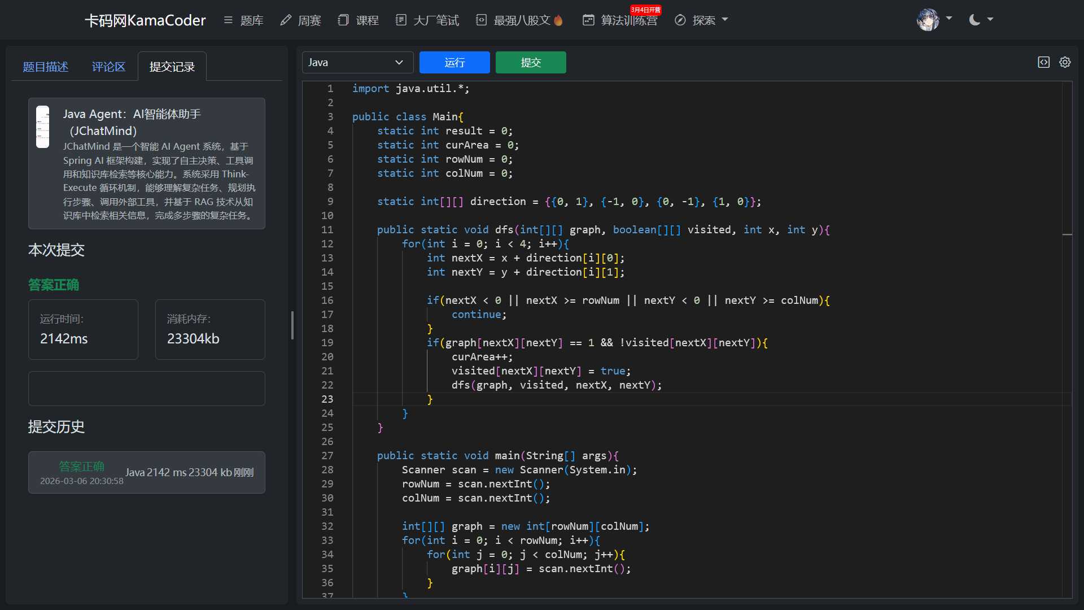The width and height of the screenshot is (1084, 610).
Task: Open the 答案正确 submission history entry
Action: click(x=147, y=472)
